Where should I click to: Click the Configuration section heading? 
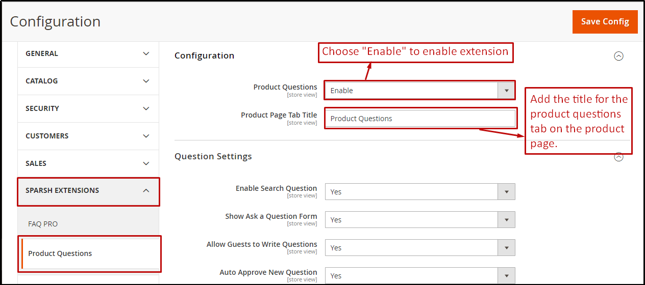(x=204, y=55)
